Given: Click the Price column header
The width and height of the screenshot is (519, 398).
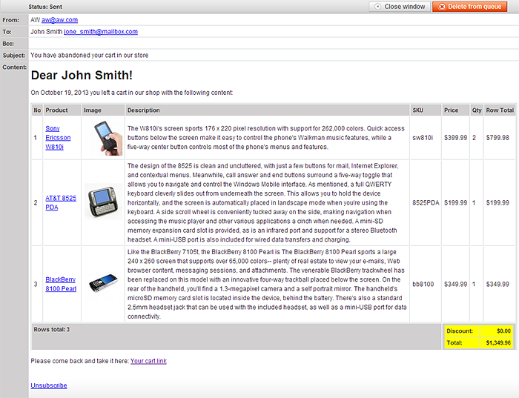Looking at the screenshot, I should (x=455, y=110).
